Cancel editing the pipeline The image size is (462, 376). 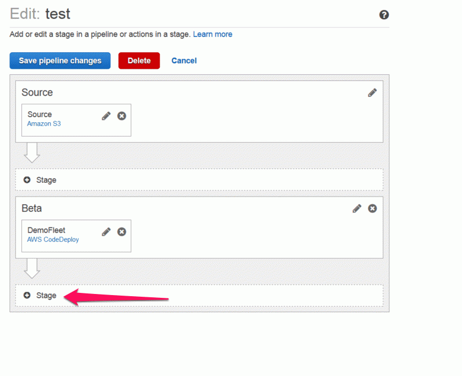click(x=184, y=61)
